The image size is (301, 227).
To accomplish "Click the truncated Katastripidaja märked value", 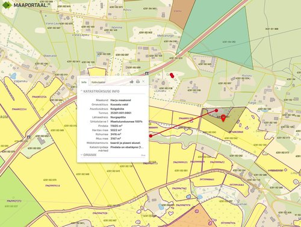I will [x=127, y=147].
